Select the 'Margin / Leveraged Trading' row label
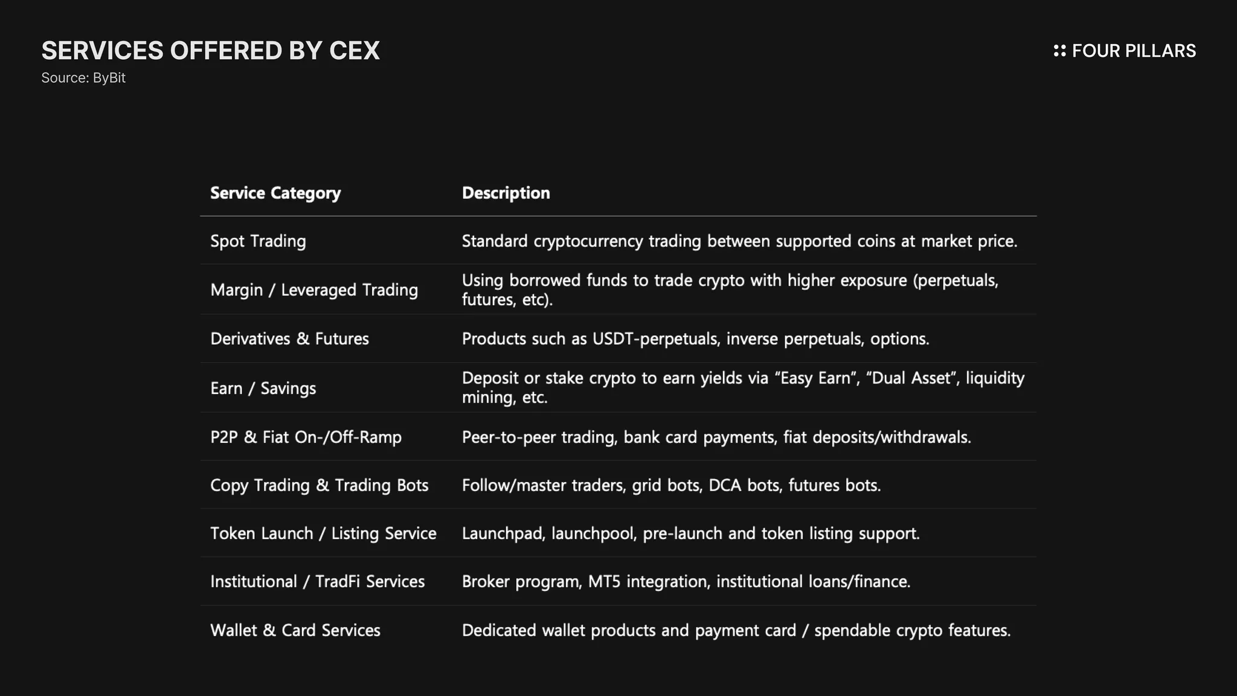 tap(314, 290)
